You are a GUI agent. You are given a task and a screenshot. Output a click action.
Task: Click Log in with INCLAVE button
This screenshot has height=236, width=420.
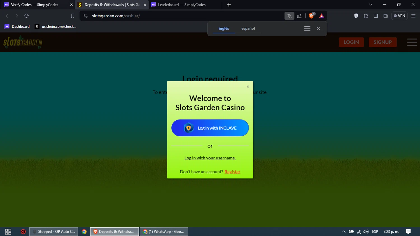pos(210,128)
